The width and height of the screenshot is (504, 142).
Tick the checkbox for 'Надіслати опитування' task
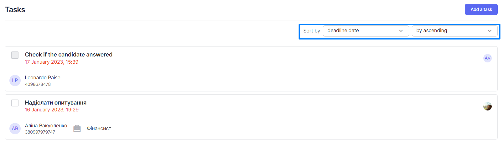click(15, 103)
